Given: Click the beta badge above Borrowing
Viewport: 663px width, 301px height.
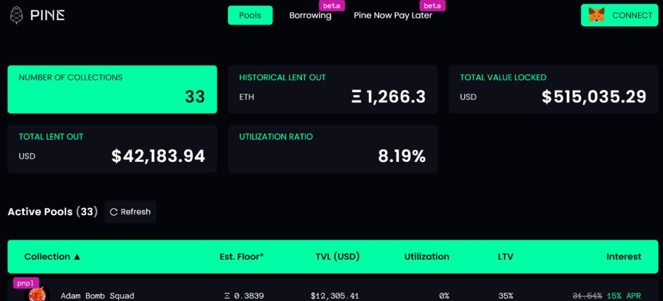Looking at the screenshot, I should [331, 6].
